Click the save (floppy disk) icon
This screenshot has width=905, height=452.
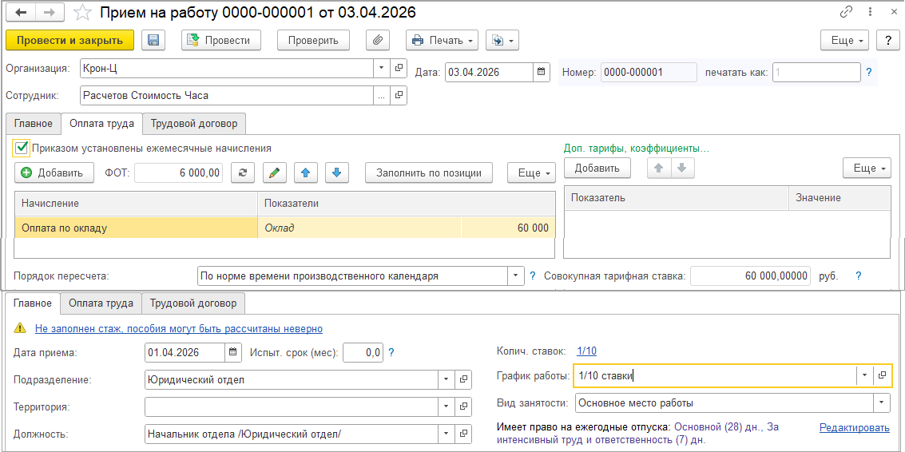pos(153,41)
